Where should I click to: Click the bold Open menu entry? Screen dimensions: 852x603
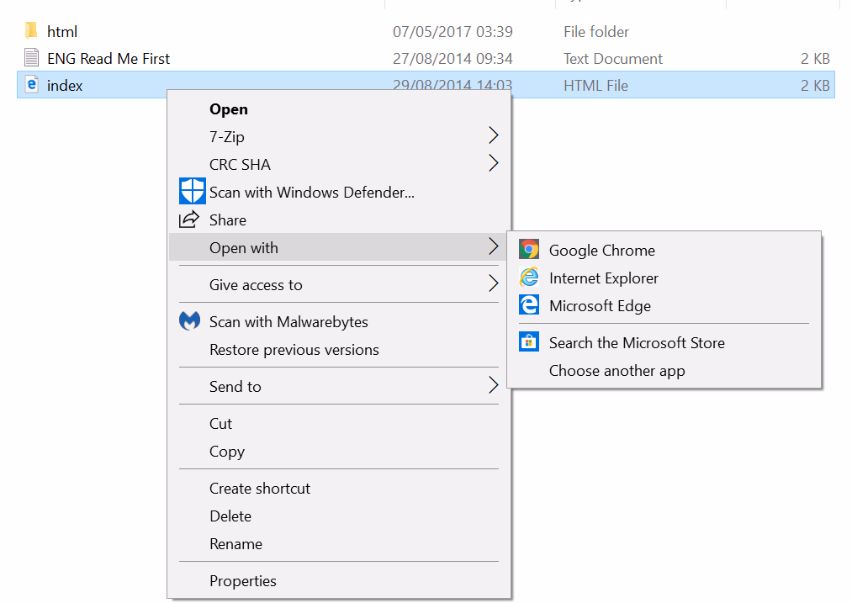[229, 109]
